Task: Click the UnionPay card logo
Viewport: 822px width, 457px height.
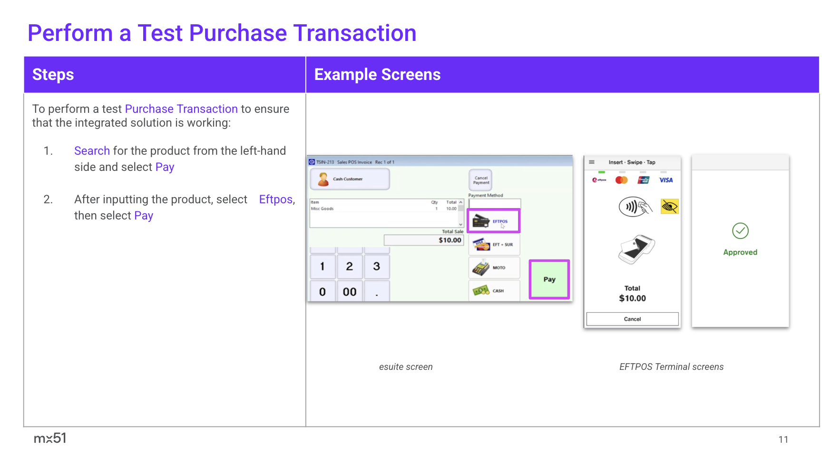Action: 644,180
